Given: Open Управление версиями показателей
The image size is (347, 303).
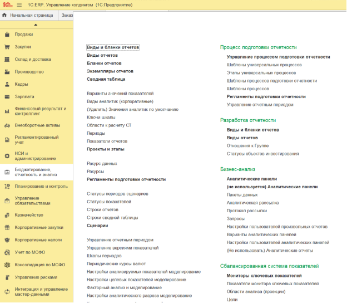Looking at the screenshot, I should tap(122, 248).
